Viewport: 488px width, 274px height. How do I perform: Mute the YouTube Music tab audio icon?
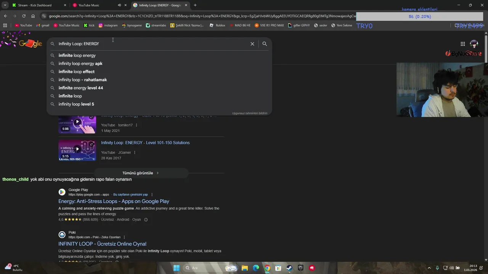tap(119, 5)
